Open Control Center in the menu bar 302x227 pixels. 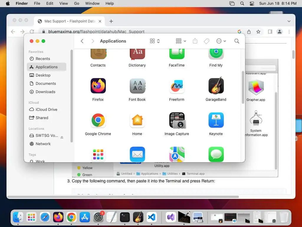click(x=252, y=4)
